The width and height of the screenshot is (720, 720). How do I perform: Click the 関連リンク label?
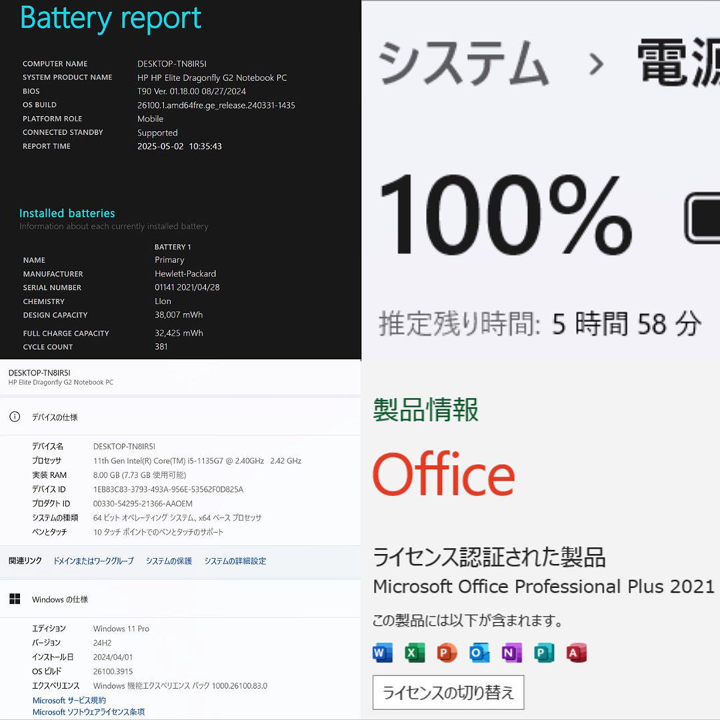point(25,561)
